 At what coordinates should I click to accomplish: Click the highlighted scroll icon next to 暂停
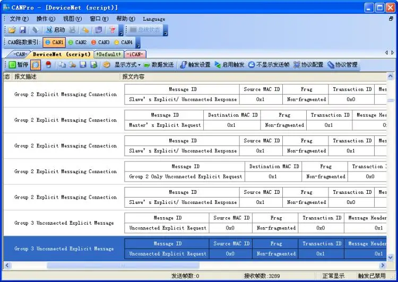coord(36,65)
